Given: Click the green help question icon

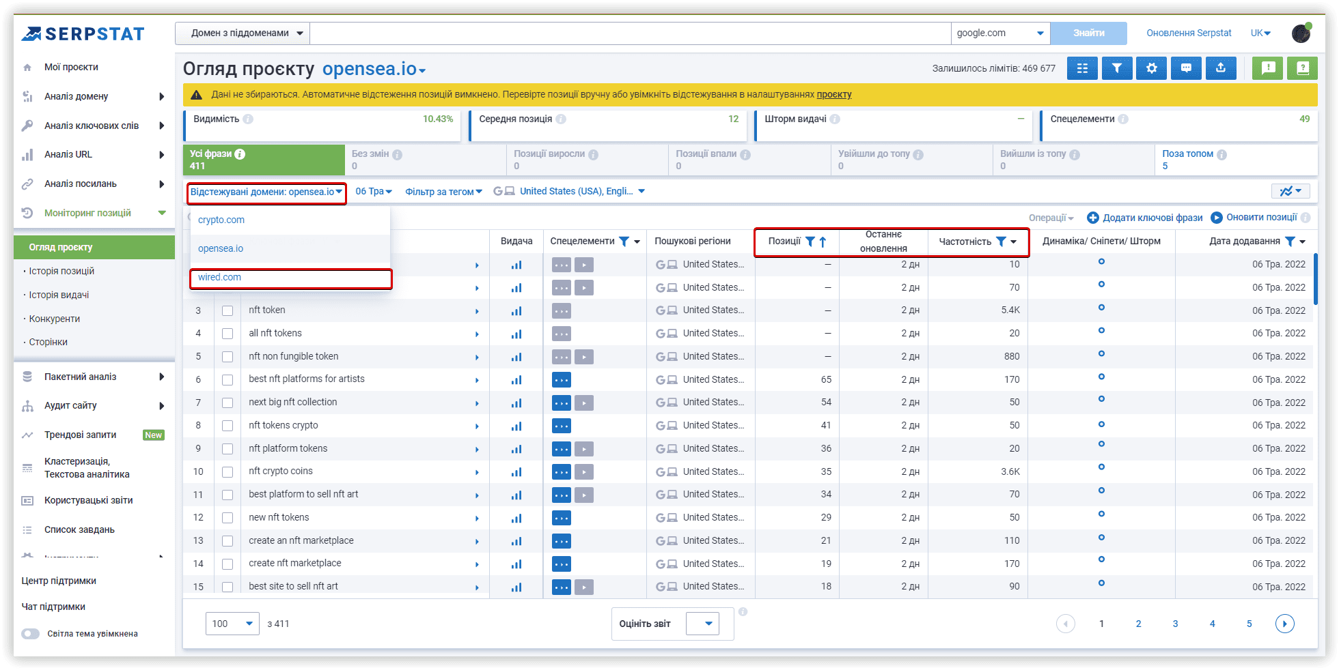Looking at the screenshot, I should (x=1302, y=68).
